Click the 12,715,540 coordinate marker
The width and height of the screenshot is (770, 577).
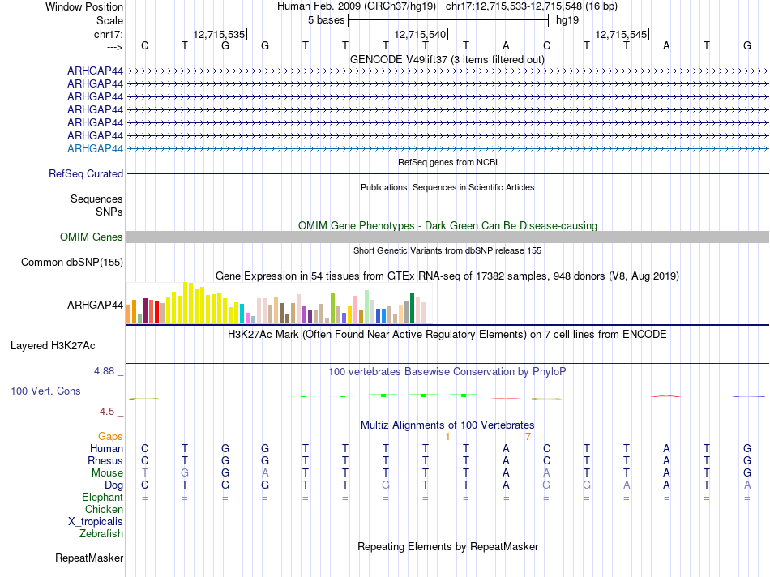[421, 34]
